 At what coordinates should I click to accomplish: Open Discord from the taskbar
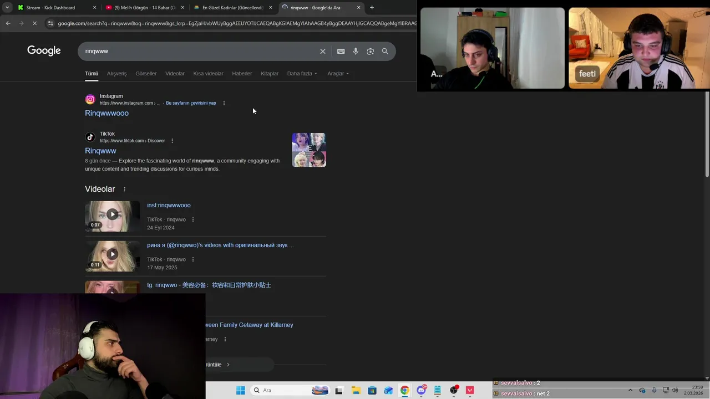(x=422, y=390)
